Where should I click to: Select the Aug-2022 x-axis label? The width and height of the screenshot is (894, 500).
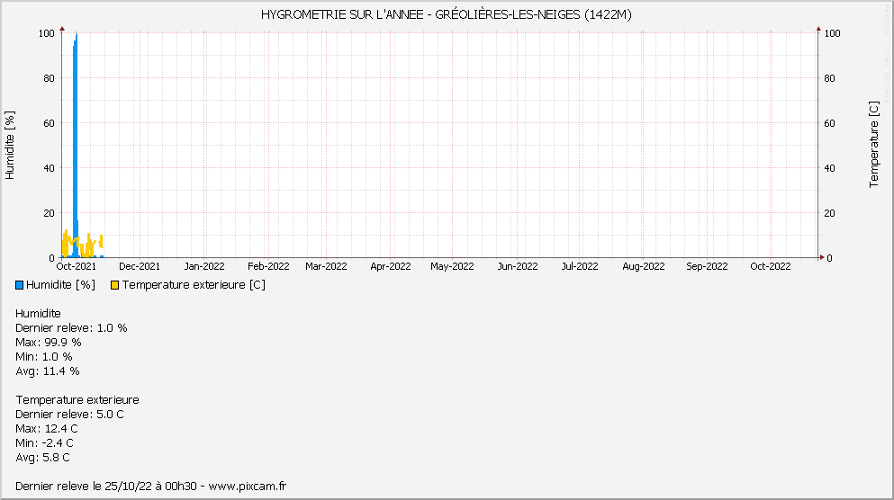(644, 266)
